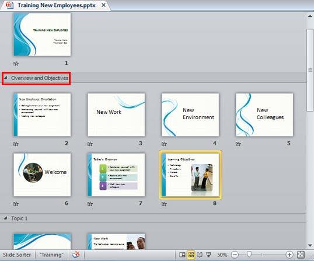
Task: Click the 'Training' theme name in status bar
Action: click(51, 255)
